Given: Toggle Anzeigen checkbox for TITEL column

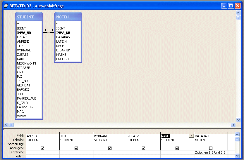Looking at the screenshot, I should pos(76,148).
